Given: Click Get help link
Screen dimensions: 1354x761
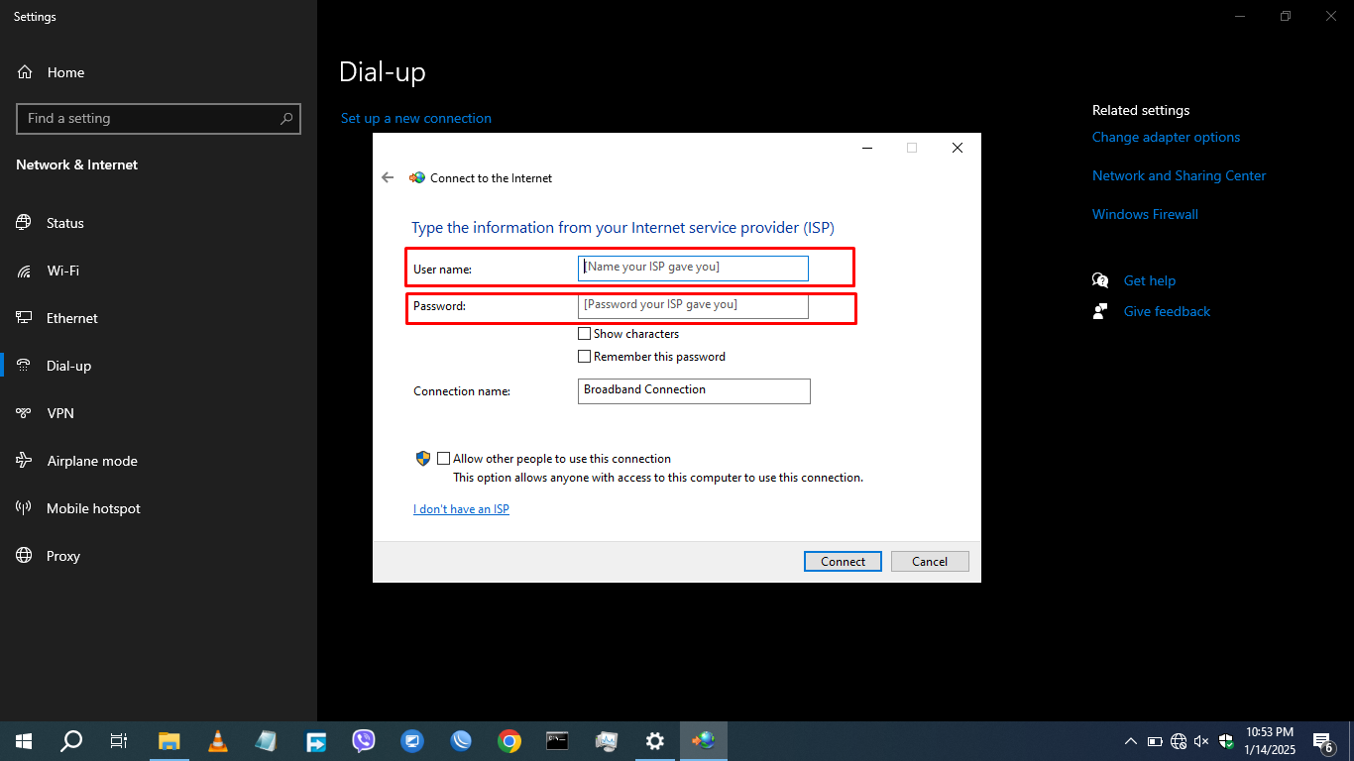Looking at the screenshot, I should [x=1149, y=280].
